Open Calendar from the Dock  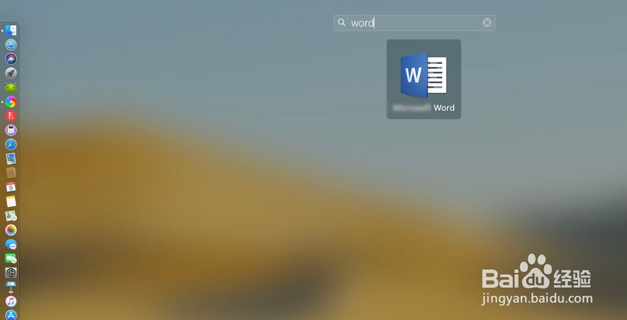click(11, 187)
